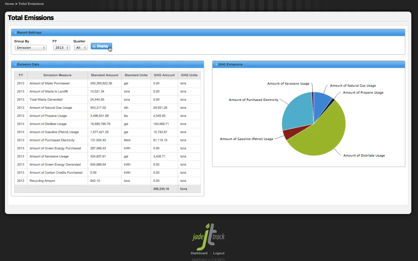Select Amount of Natural Gas Usage chart label
This screenshot has height=261, width=418.
coord(353,86)
